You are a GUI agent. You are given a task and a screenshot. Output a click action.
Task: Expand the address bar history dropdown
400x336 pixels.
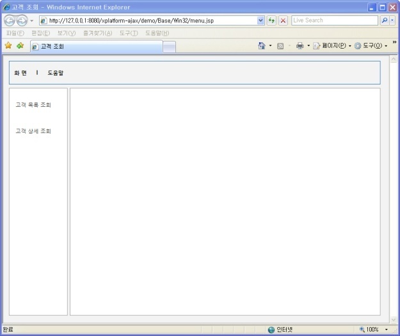coord(260,20)
